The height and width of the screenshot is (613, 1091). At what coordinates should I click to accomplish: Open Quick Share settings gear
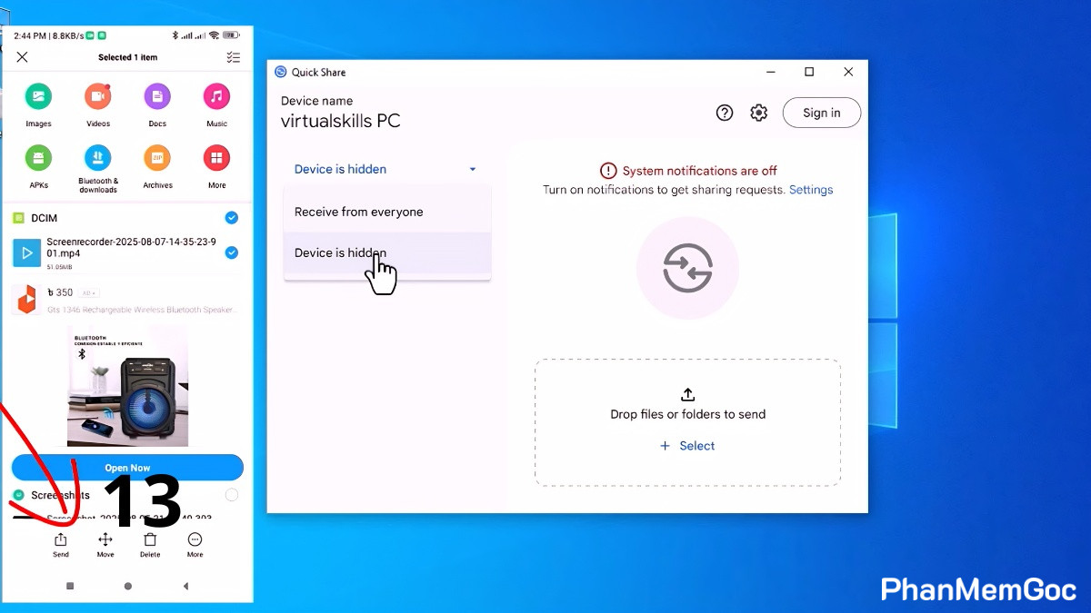758,113
